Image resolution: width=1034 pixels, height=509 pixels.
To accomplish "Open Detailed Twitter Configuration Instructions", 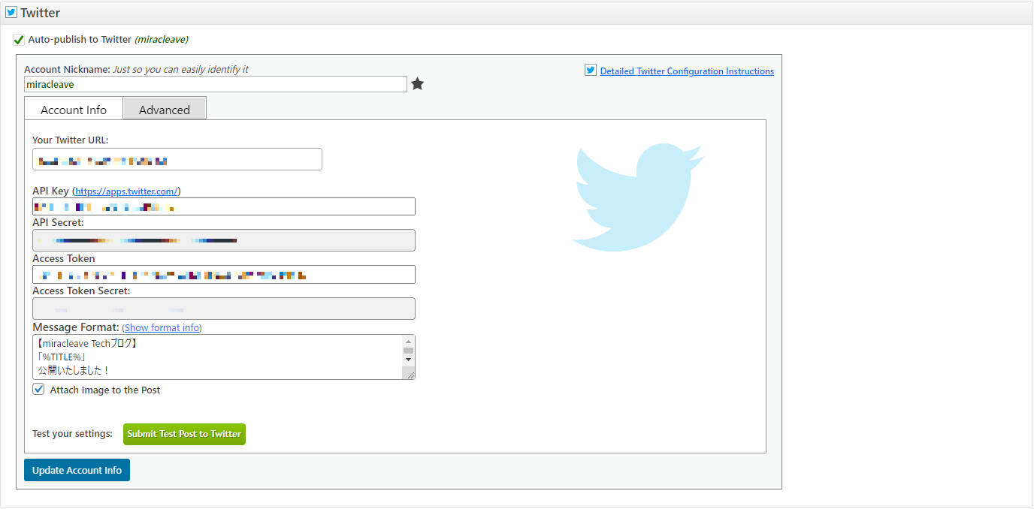I will point(686,71).
